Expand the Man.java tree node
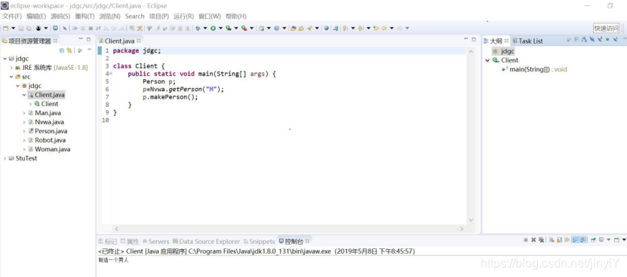 [24, 113]
